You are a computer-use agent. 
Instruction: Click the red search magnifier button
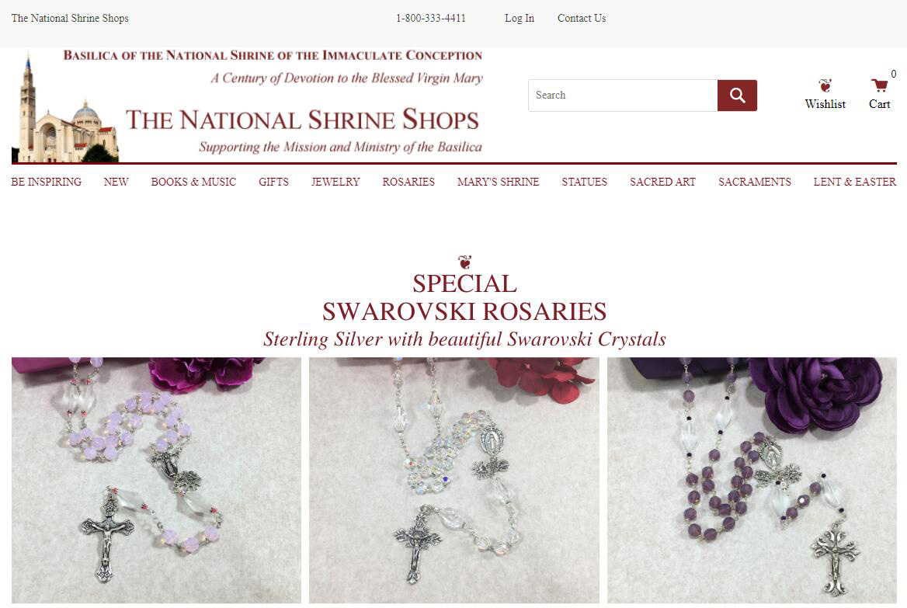click(x=737, y=96)
